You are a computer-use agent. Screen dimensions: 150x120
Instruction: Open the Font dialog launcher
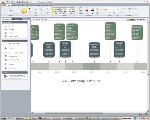[117, 15]
